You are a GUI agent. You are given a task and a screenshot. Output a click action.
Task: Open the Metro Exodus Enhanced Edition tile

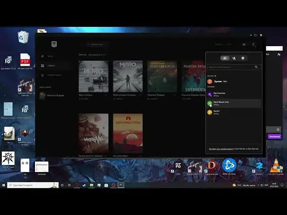pos(128,77)
